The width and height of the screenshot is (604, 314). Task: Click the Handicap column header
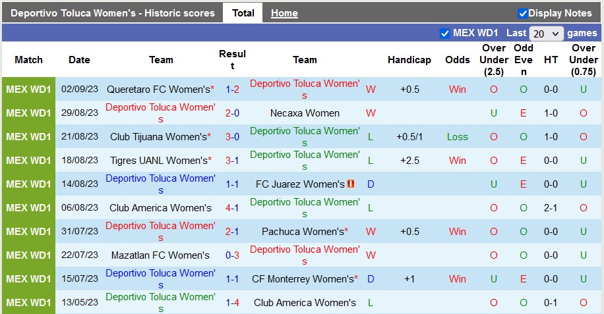(x=409, y=60)
